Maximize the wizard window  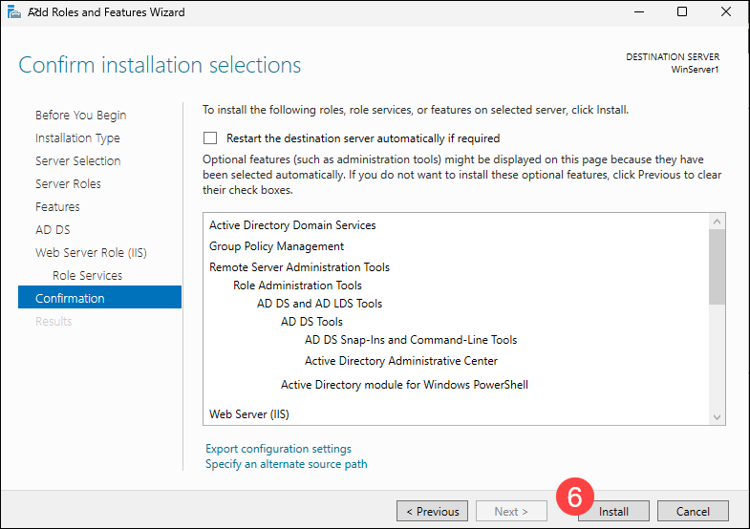pos(681,12)
